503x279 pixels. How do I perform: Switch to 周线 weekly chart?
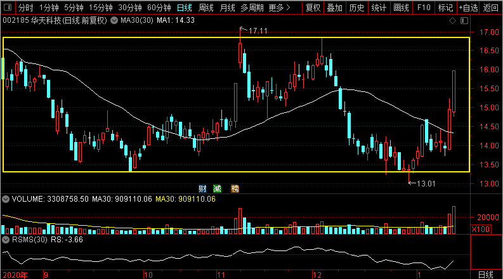pos(206,8)
